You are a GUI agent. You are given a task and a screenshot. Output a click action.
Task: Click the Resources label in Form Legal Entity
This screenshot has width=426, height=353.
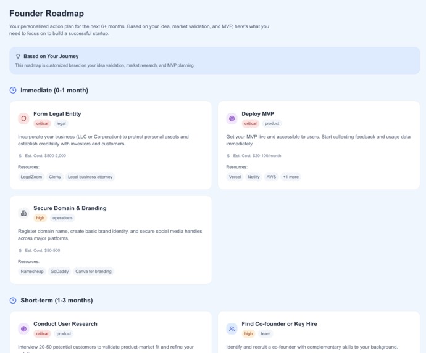click(x=28, y=167)
